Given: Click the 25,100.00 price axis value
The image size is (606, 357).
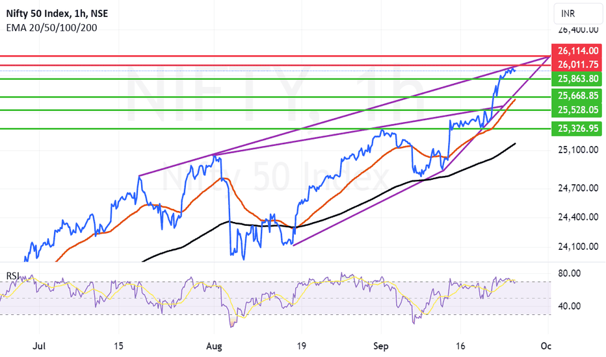Looking at the screenshot, I should 578,150.
